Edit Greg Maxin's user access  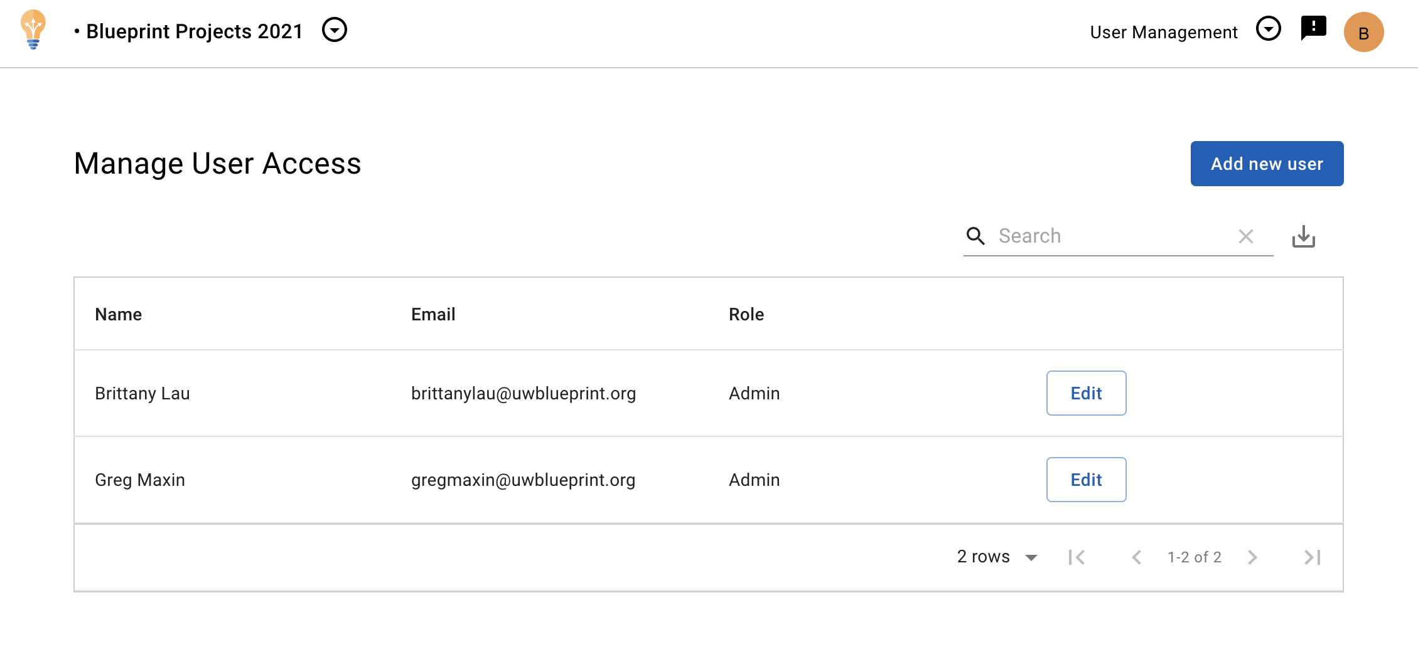(x=1085, y=480)
